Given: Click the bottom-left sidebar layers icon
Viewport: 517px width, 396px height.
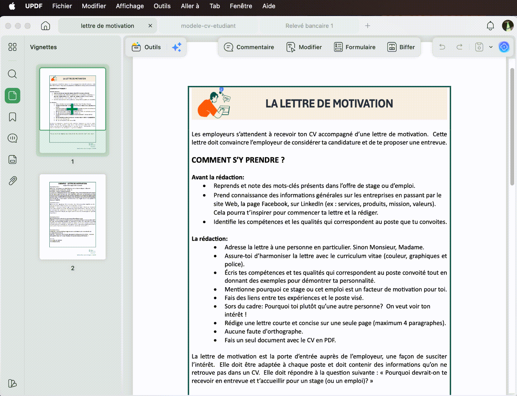Looking at the screenshot, I should (x=13, y=383).
